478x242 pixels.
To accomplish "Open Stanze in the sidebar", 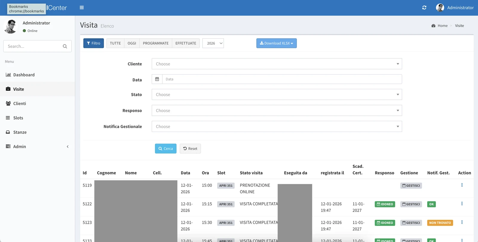I will click(37, 132).
